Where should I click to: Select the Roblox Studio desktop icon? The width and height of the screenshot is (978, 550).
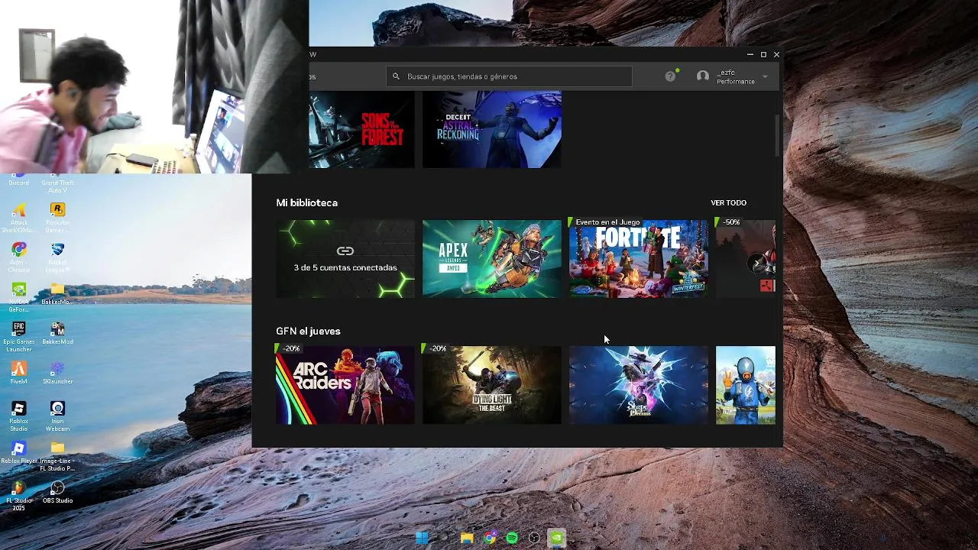coord(19,416)
